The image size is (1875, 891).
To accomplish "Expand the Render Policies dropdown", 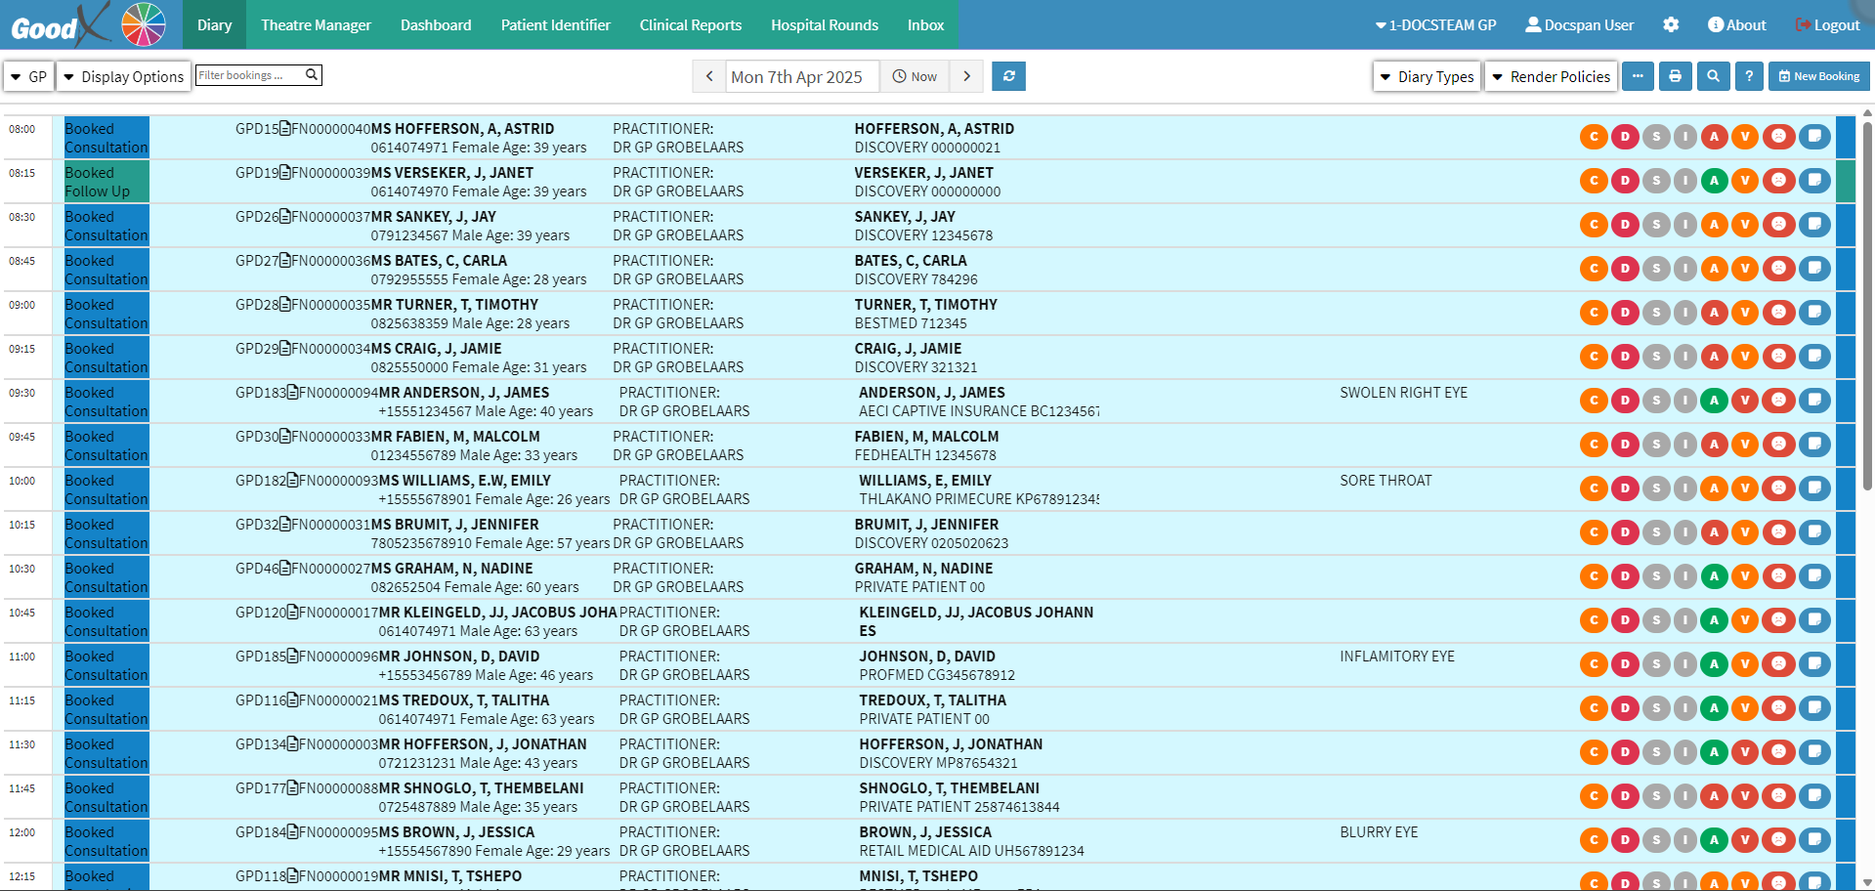I will [1551, 76].
